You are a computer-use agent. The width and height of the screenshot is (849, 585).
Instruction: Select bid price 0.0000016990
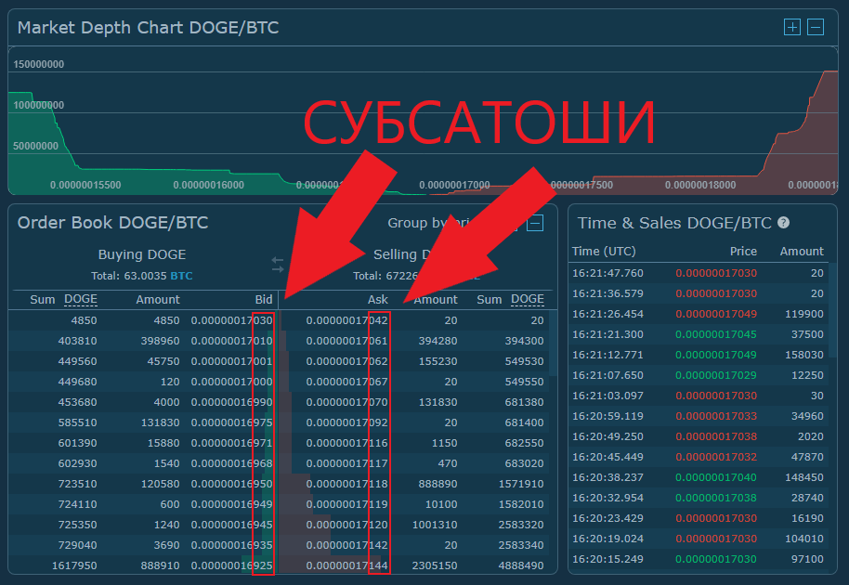(x=231, y=402)
